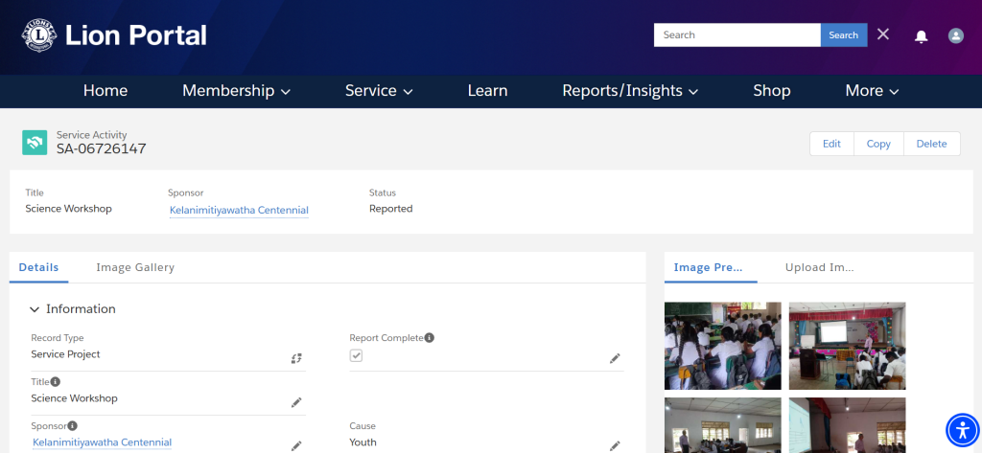Select Science Workshop in header summary
The image size is (982, 453).
[68, 209]
